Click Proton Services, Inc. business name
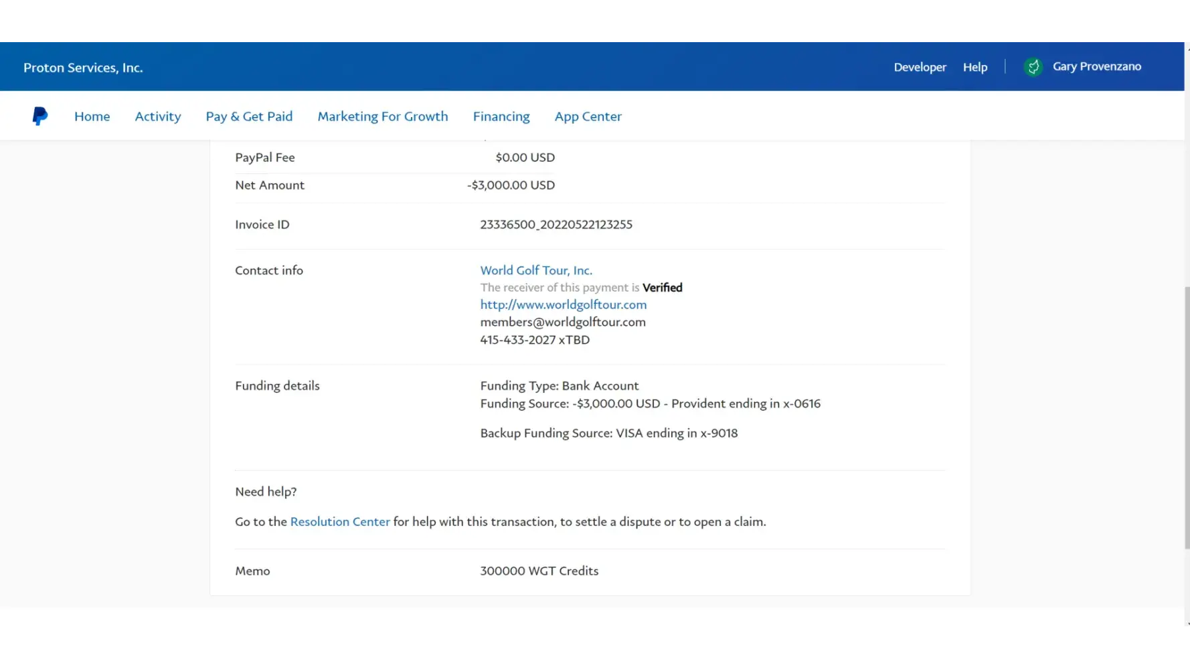Viewport: 1190px width, 669px height. click(83, 68)
